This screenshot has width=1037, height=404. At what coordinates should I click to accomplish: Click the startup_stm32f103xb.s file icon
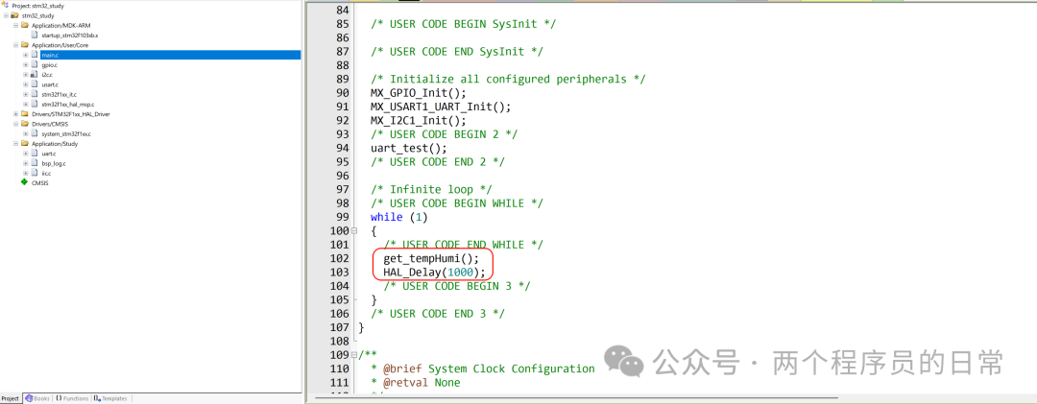coord(35,36)
